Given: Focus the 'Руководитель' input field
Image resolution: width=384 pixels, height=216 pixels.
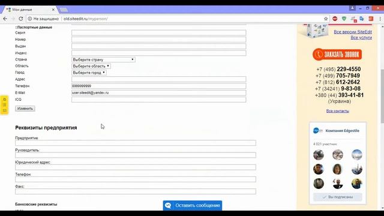Looking at the screenshot, I should click(136, 155).
